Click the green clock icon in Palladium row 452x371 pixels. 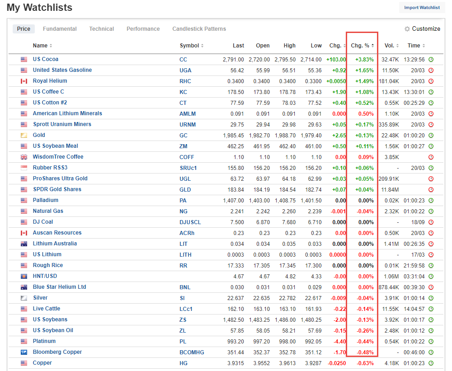tap(431, 201)
